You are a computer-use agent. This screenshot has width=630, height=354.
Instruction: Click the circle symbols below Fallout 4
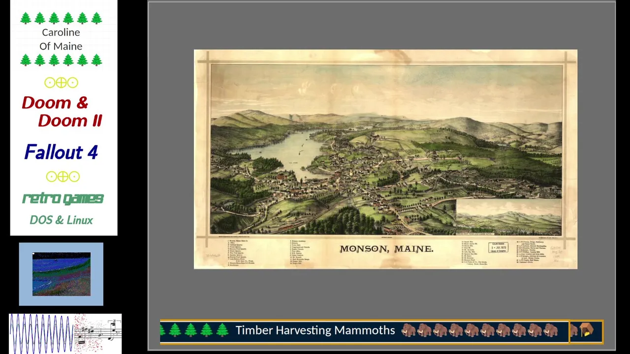(x=63, y=177)
